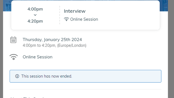
Task: Click the partially visible About This Session heading
Action: coord(27,97)
